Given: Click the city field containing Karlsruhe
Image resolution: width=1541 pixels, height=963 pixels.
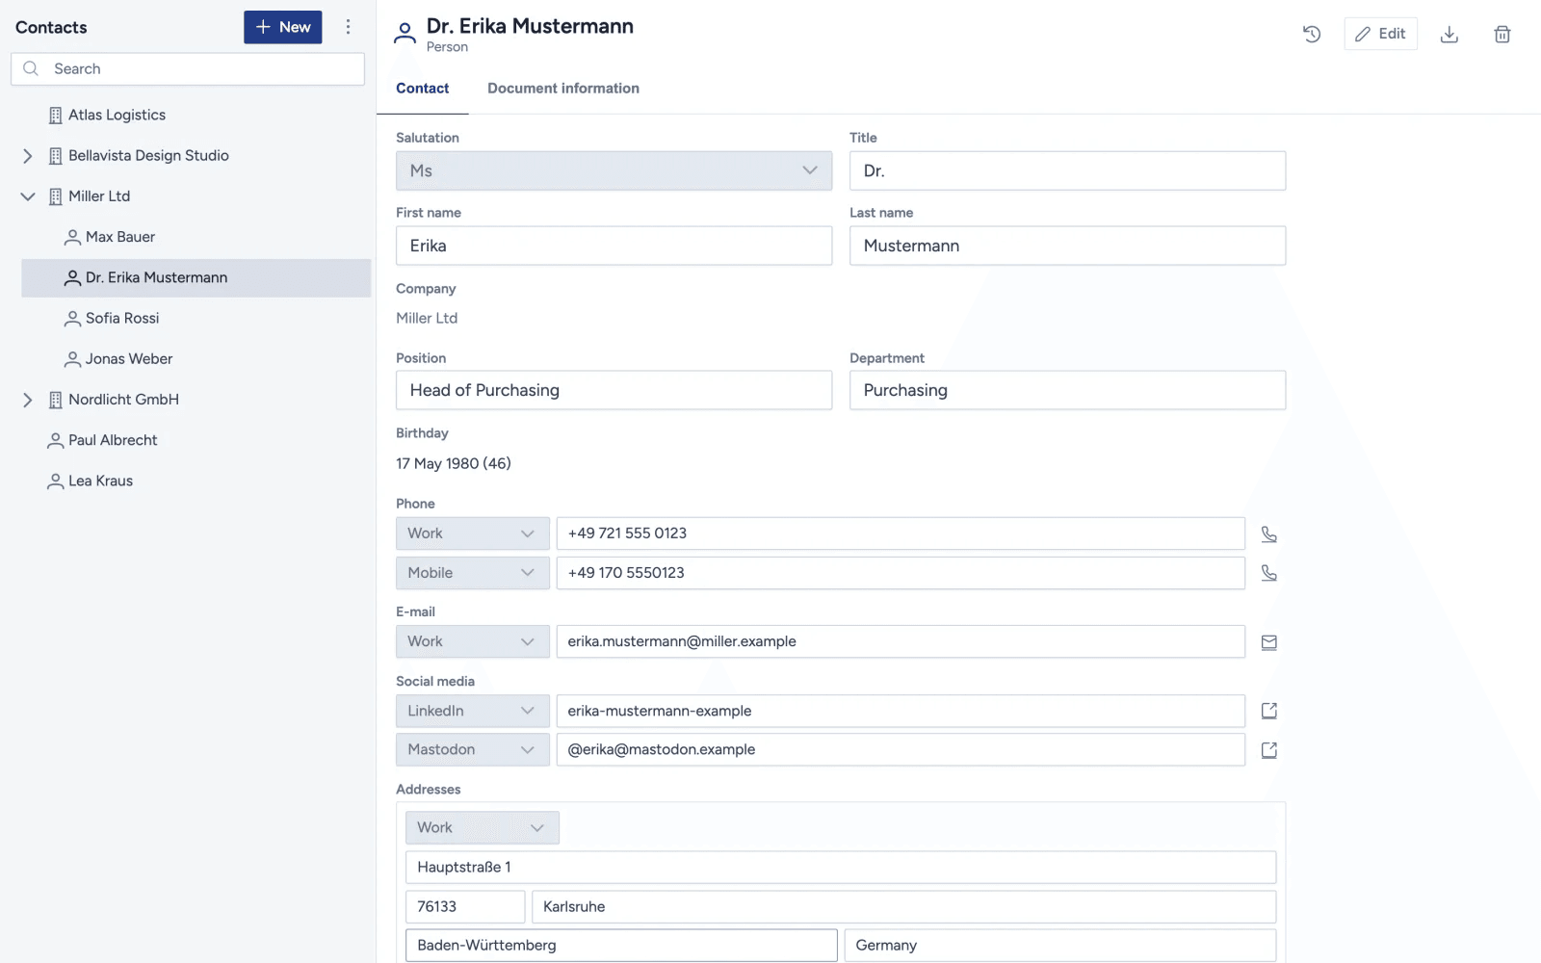Looking at the screenshot, I should [x=903, y=907].
